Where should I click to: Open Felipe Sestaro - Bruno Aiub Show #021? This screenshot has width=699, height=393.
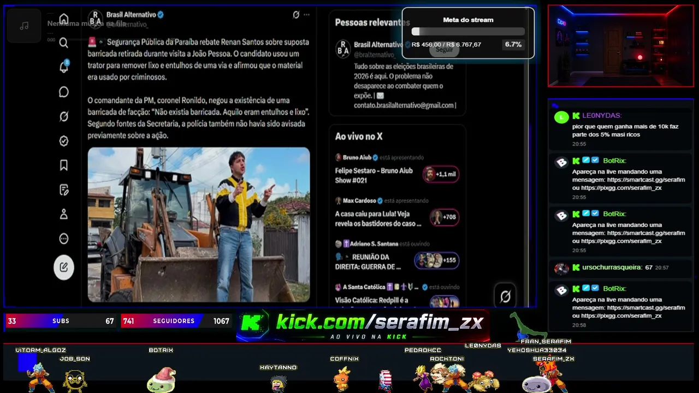(374, 175)
